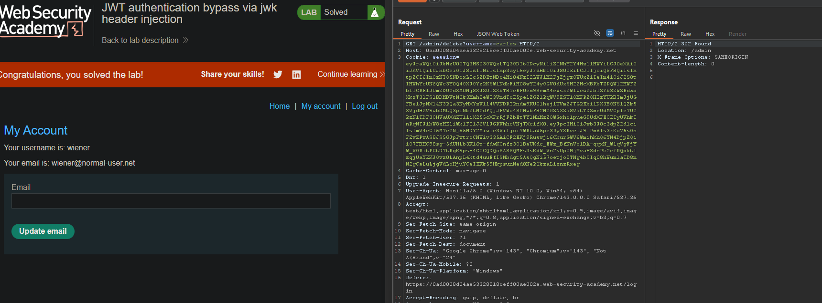Toggle word wrap icon in Request panel
The width and height of the screenshot is (822, 303).
click(x=610, y=33)
